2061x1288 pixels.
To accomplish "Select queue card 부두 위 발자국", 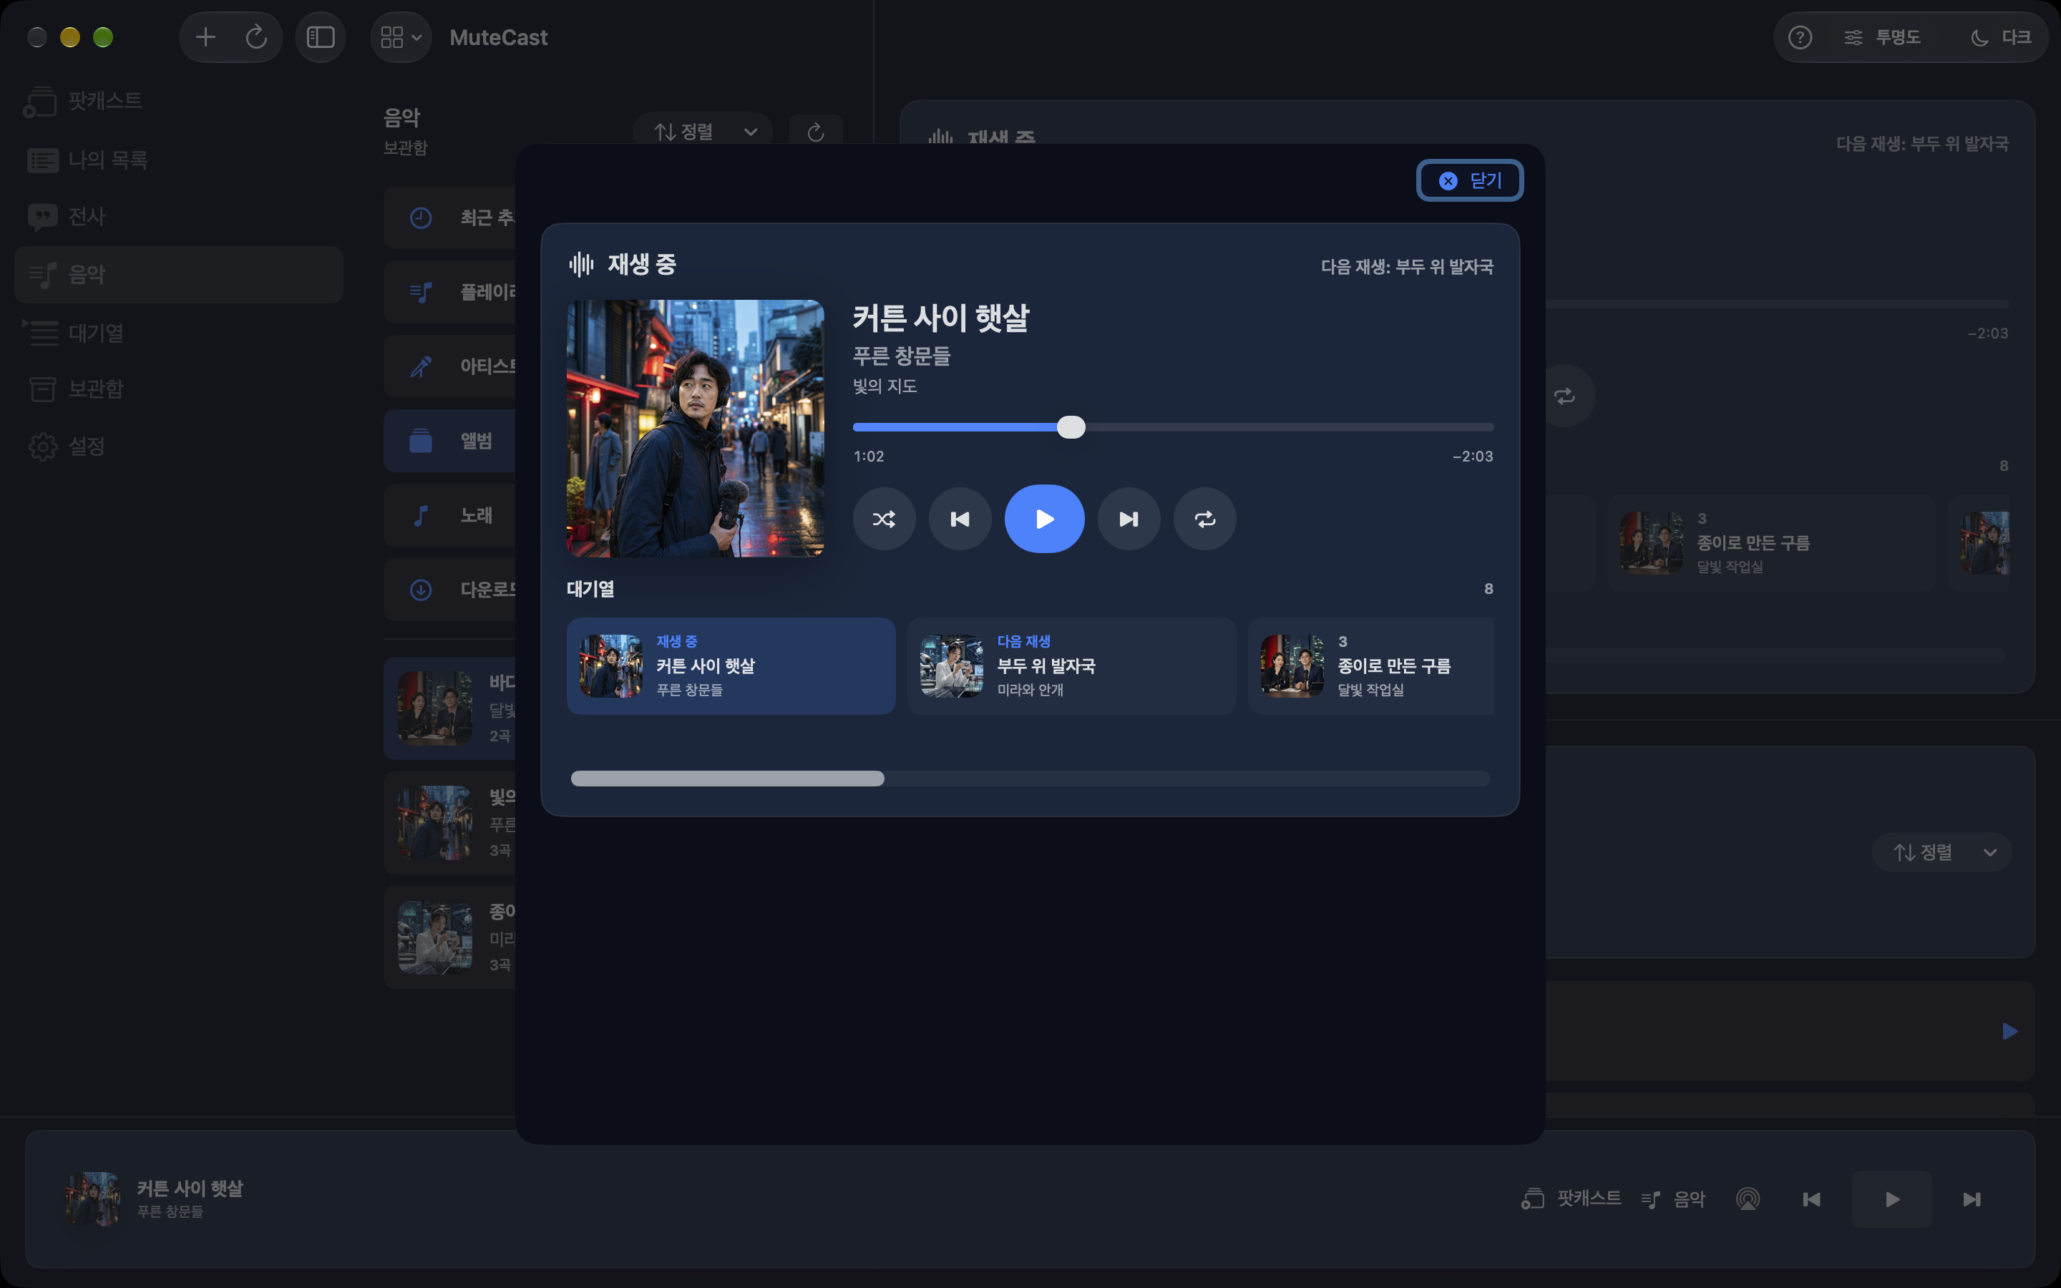I will coord(1071,666).
